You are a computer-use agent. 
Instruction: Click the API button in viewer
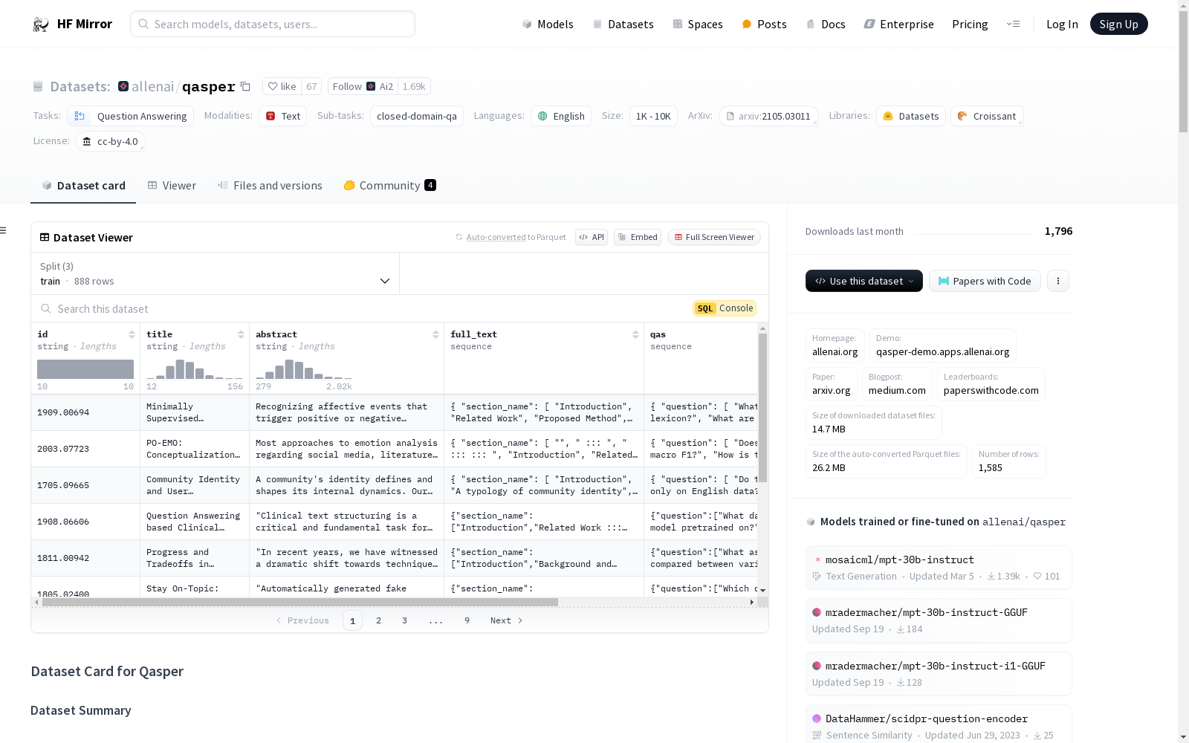(592, 237)
